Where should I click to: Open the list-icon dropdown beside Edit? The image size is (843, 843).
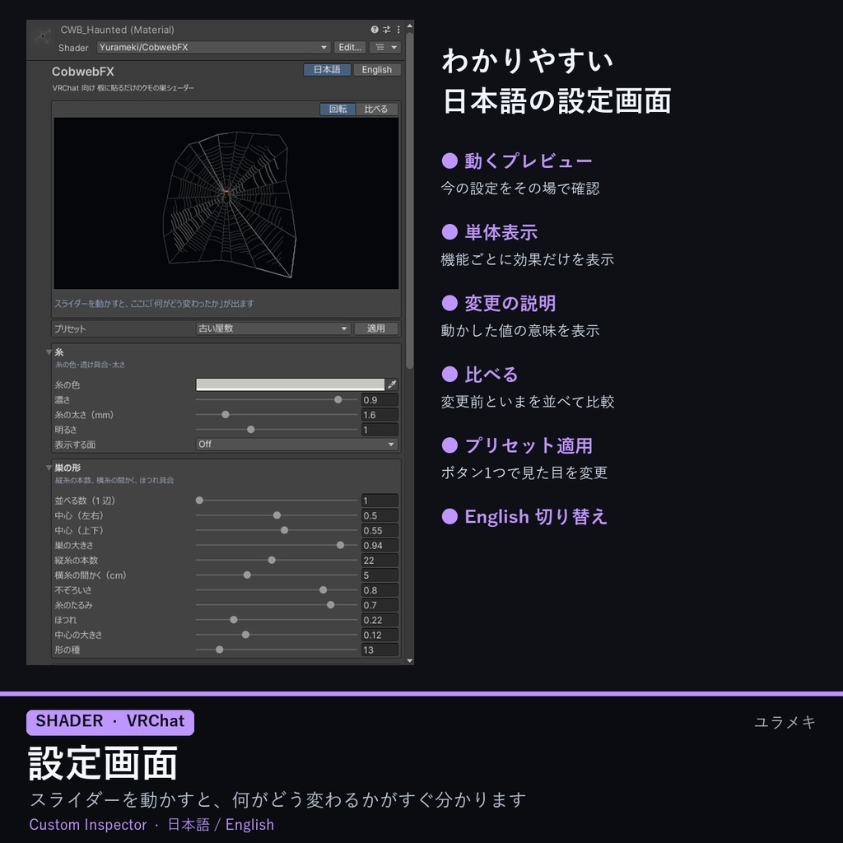pos(385,47)
